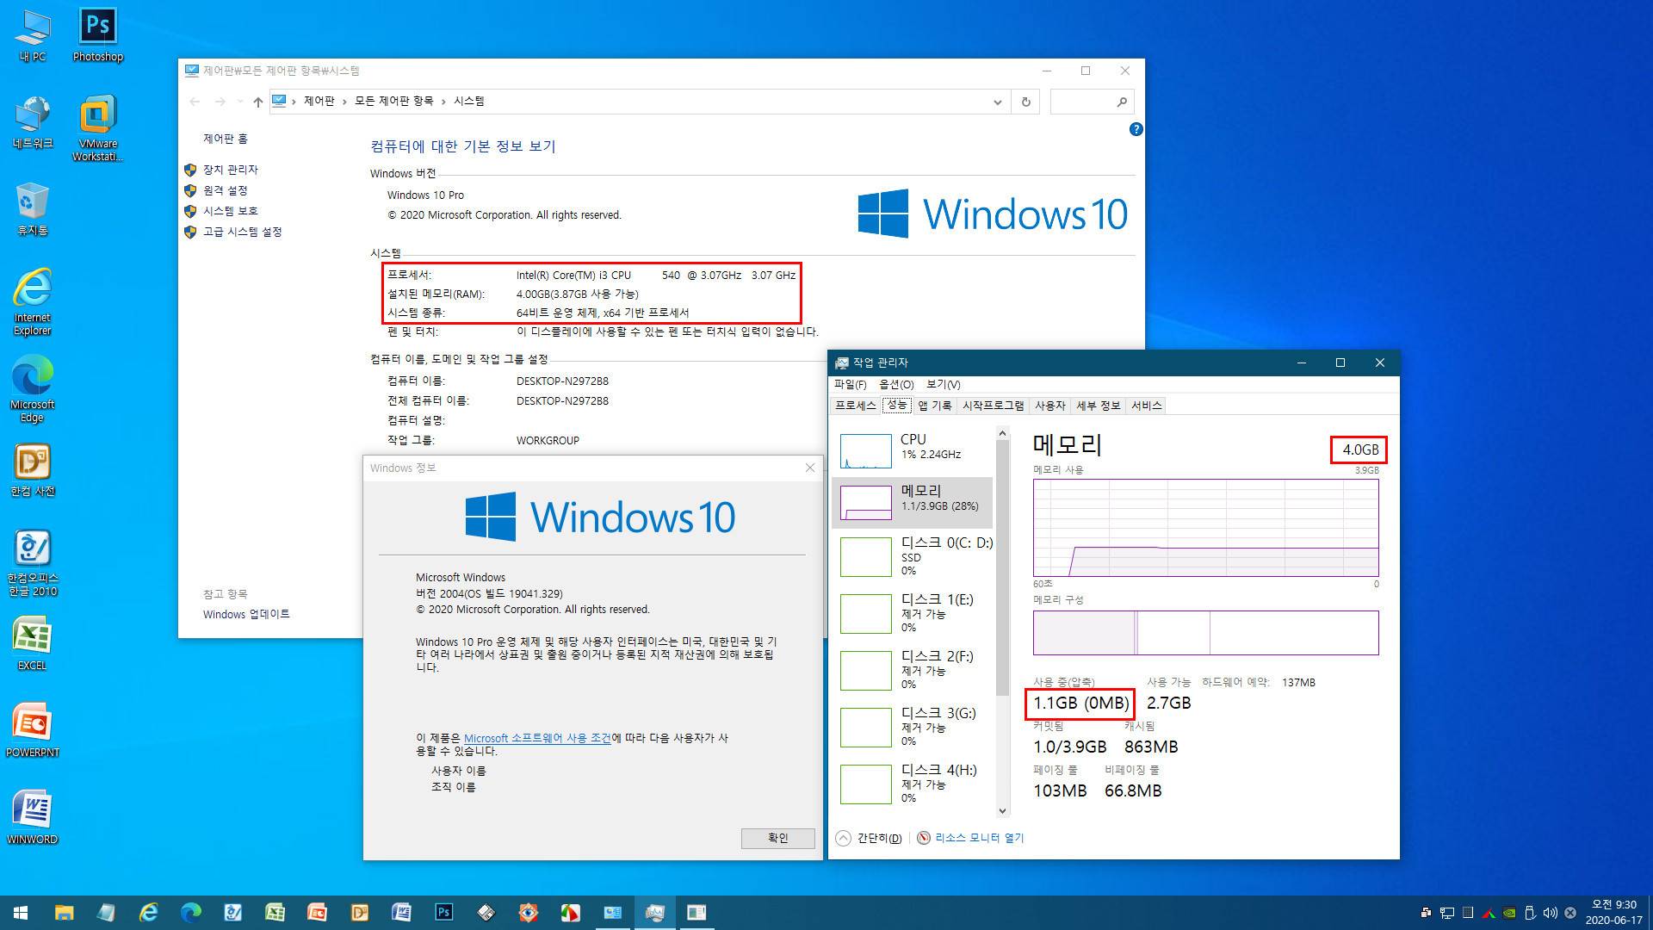Click the clock showing 오전 9:30

click(x=1613, y=913)
